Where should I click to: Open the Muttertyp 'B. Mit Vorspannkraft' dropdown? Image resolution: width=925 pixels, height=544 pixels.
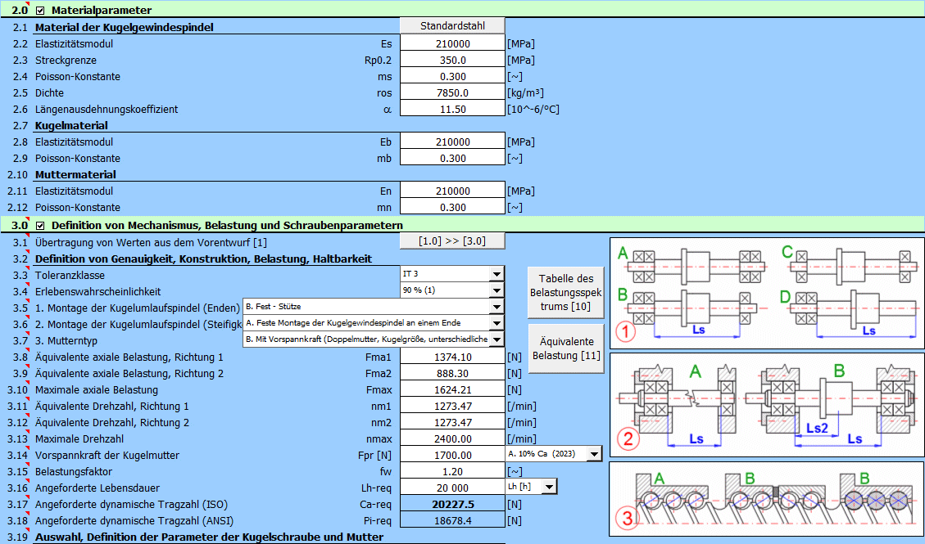coord(496,339)
